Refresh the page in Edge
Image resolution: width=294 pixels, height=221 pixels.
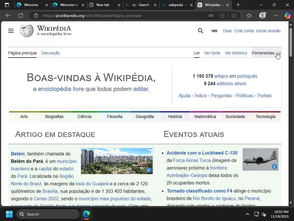point(21,16)
